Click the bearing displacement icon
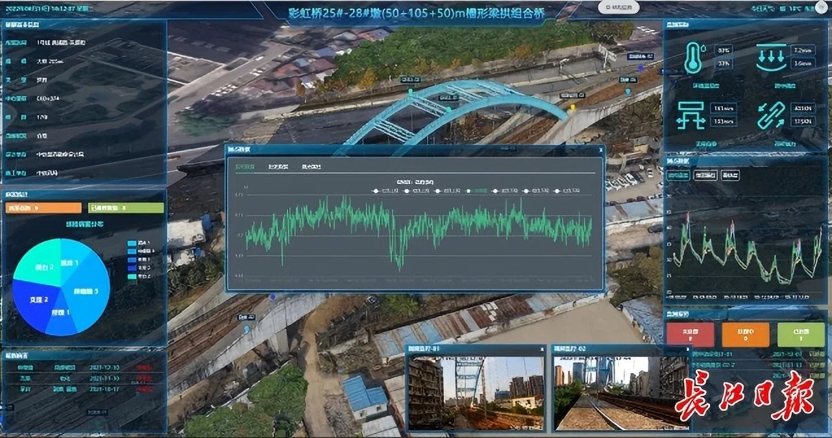Screen dimensions: 832x438 [692, 115]
